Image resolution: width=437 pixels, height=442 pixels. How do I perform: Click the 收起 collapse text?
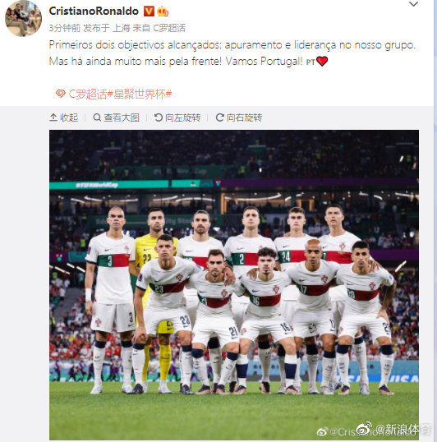[x=69, y=117]
